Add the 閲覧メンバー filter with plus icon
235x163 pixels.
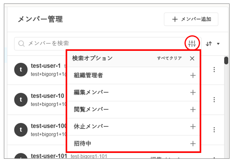[x=193, y=109]
